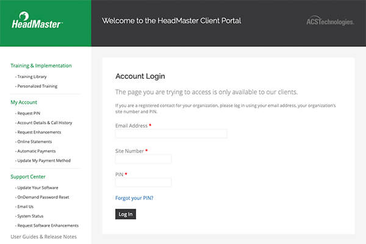Open Automatic Payments page
The image size is (366, 244).
click(x=37, y=151)
